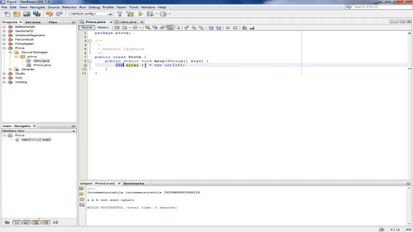
Task: Click the New Project toolbar icon
Action: click(17, 14)
